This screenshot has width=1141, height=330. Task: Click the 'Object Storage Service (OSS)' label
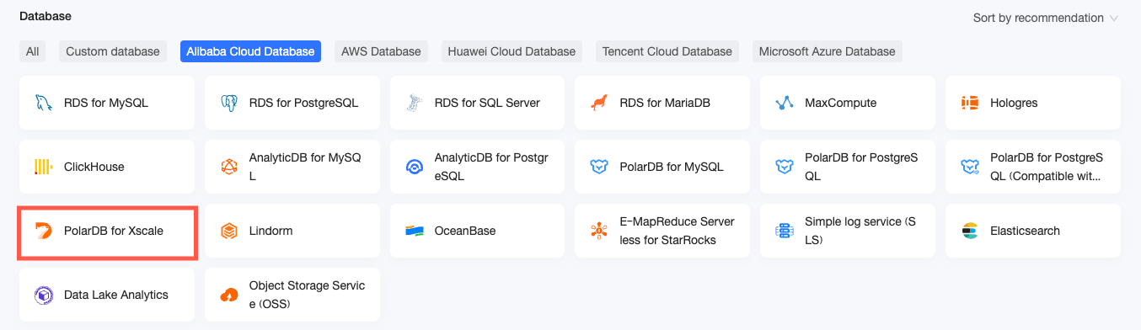pos(308,295)
